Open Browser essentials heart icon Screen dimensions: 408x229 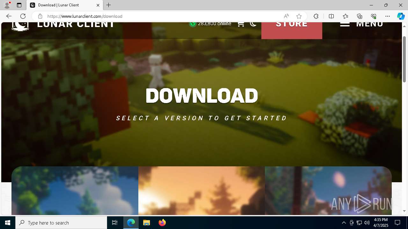tap(374, 16)
